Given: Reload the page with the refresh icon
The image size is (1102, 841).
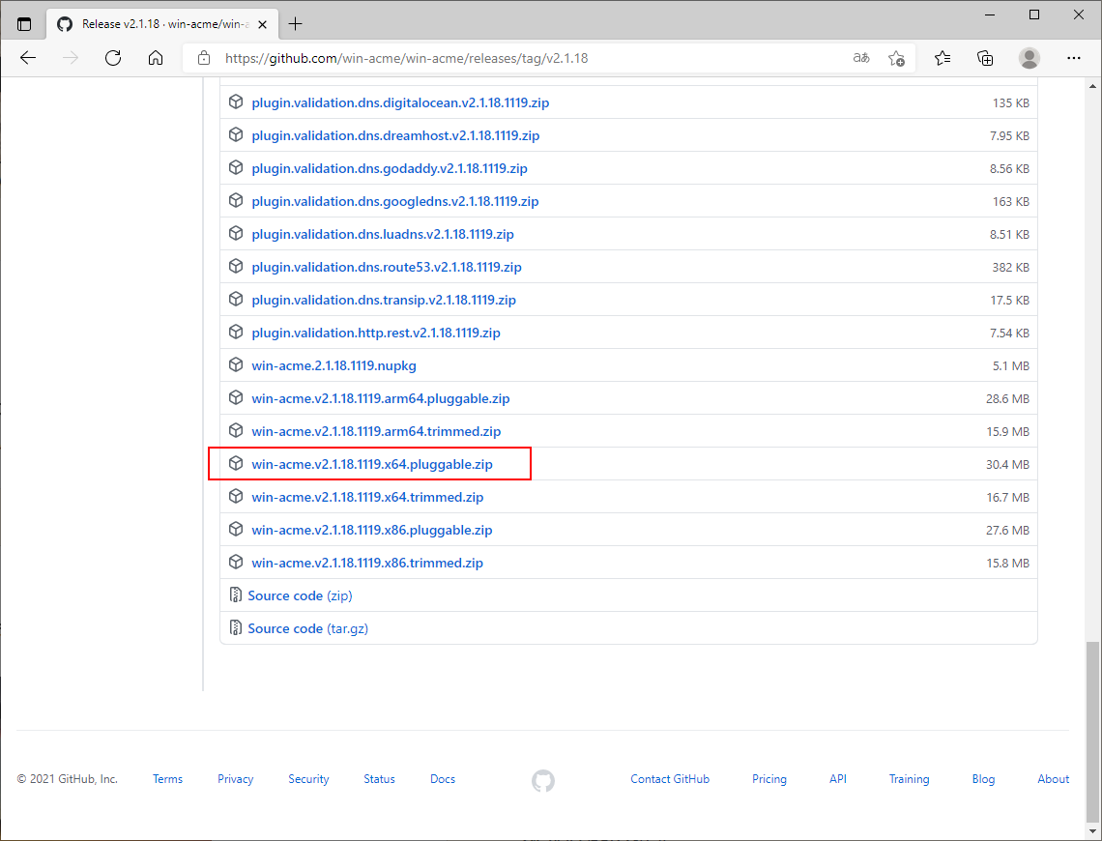Looking at the screenshot, I should click(x=113, y=58).
